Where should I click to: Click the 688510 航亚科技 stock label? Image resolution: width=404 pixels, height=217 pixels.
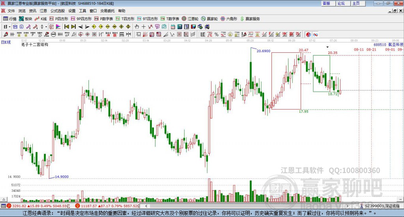coord(389,45)
